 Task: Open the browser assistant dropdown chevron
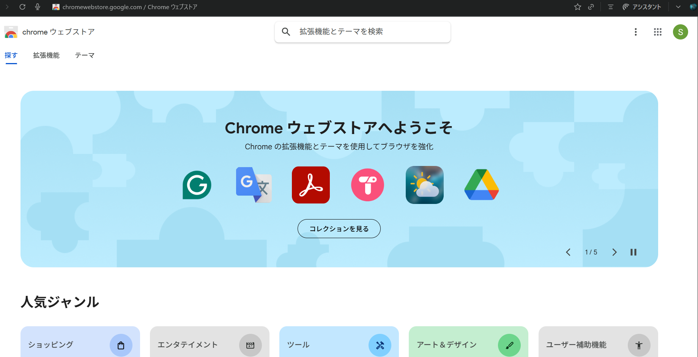[x=678, y=7]
